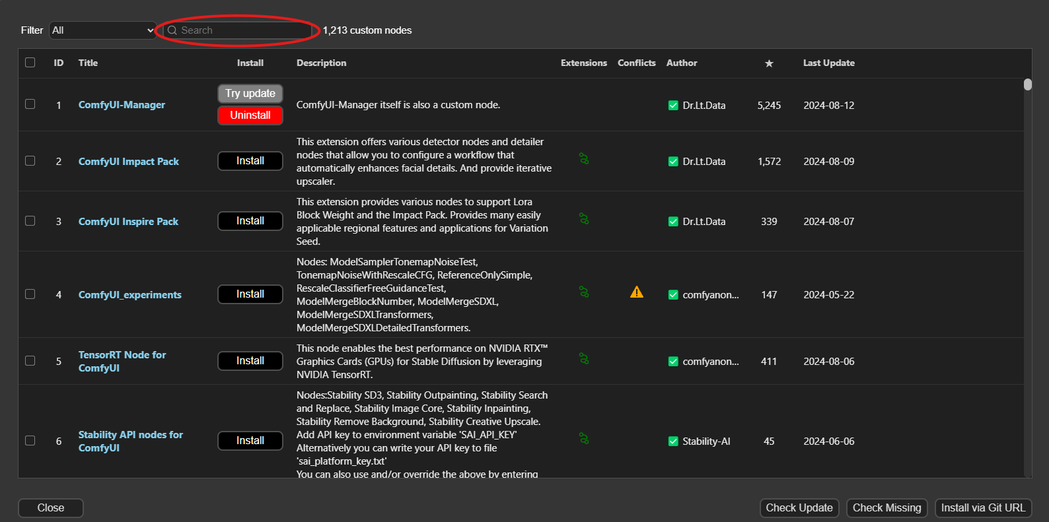Click the Check Update button
This screenshot has width=1049, height=522.
[799, 508]
